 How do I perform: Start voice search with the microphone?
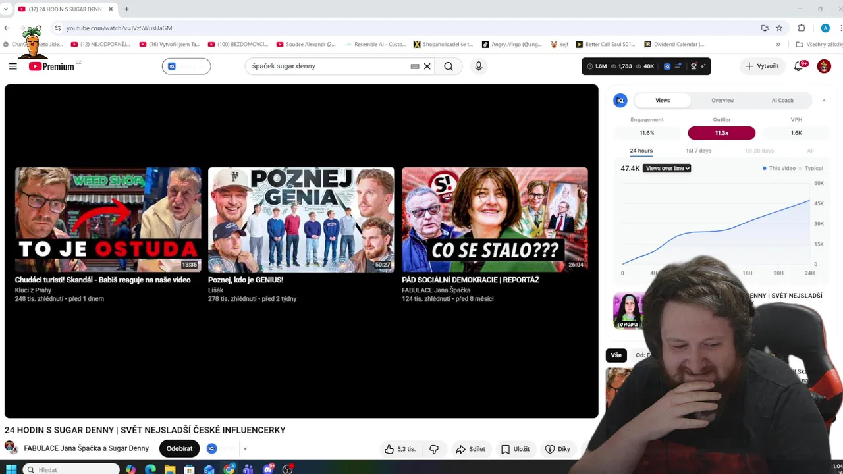479,66
